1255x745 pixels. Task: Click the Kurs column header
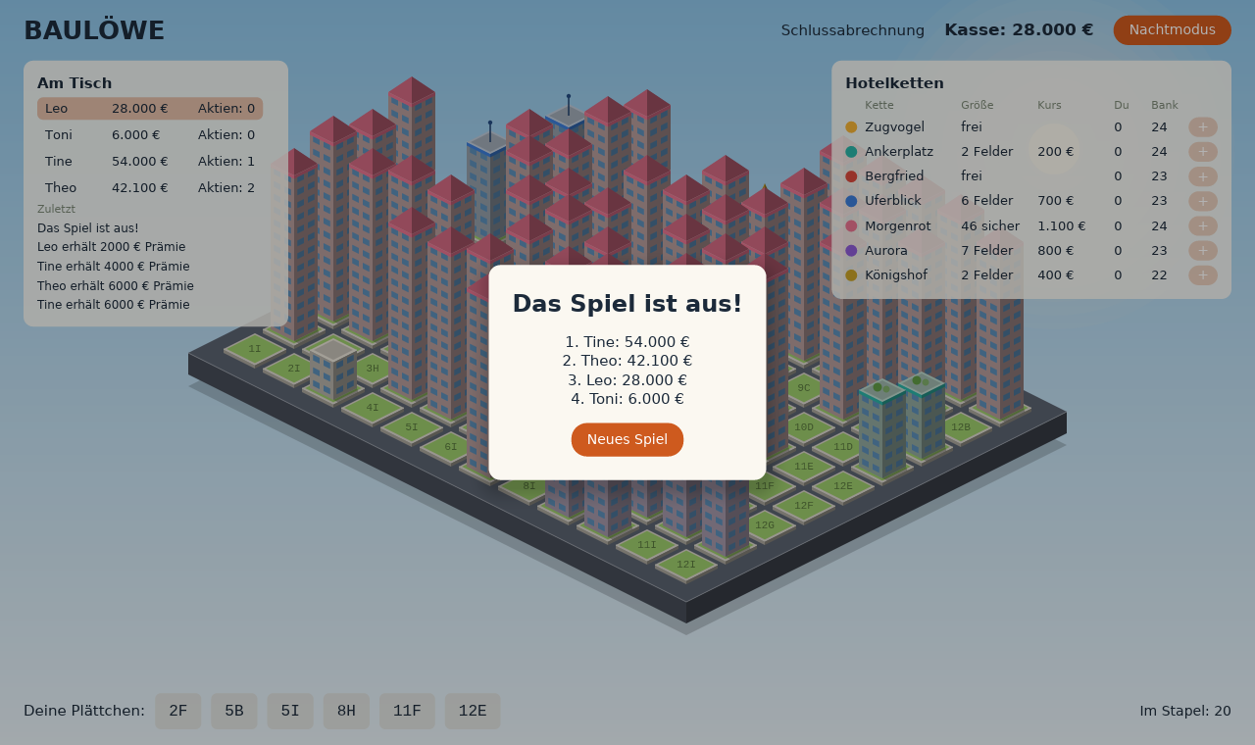click(x=1049, y=105)
